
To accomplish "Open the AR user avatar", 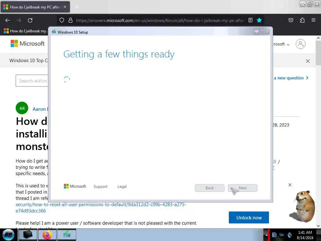I will coord(22,108).
